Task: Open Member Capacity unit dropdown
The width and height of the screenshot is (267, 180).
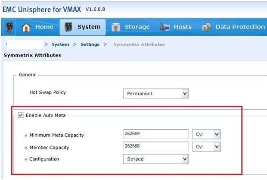Action: (x=217, y=146)
